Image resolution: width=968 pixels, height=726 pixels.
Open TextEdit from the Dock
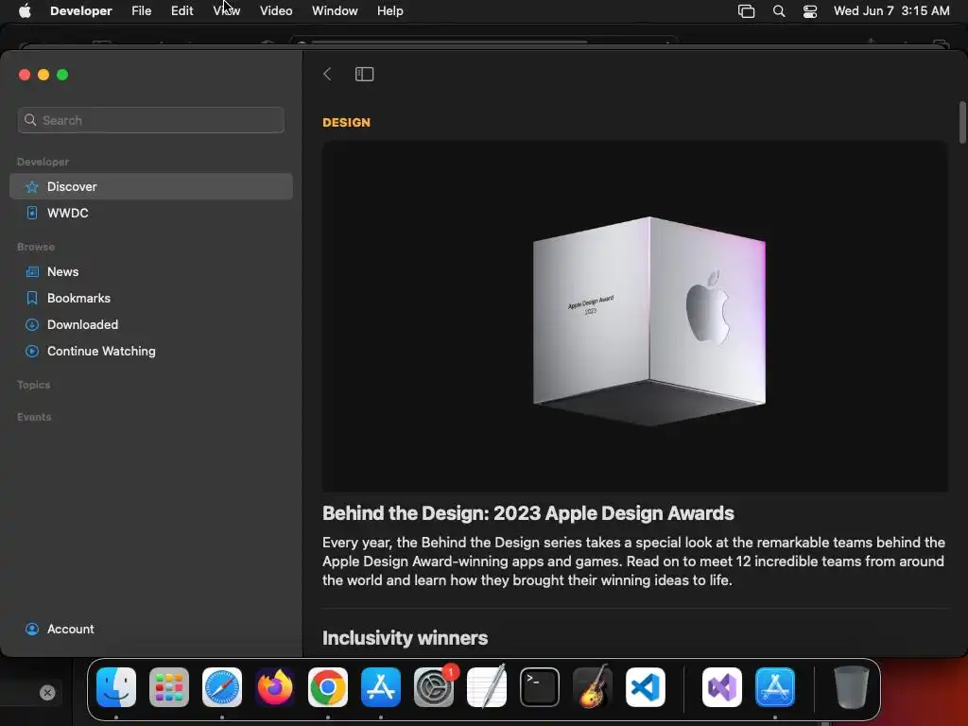tap(487, 687)
